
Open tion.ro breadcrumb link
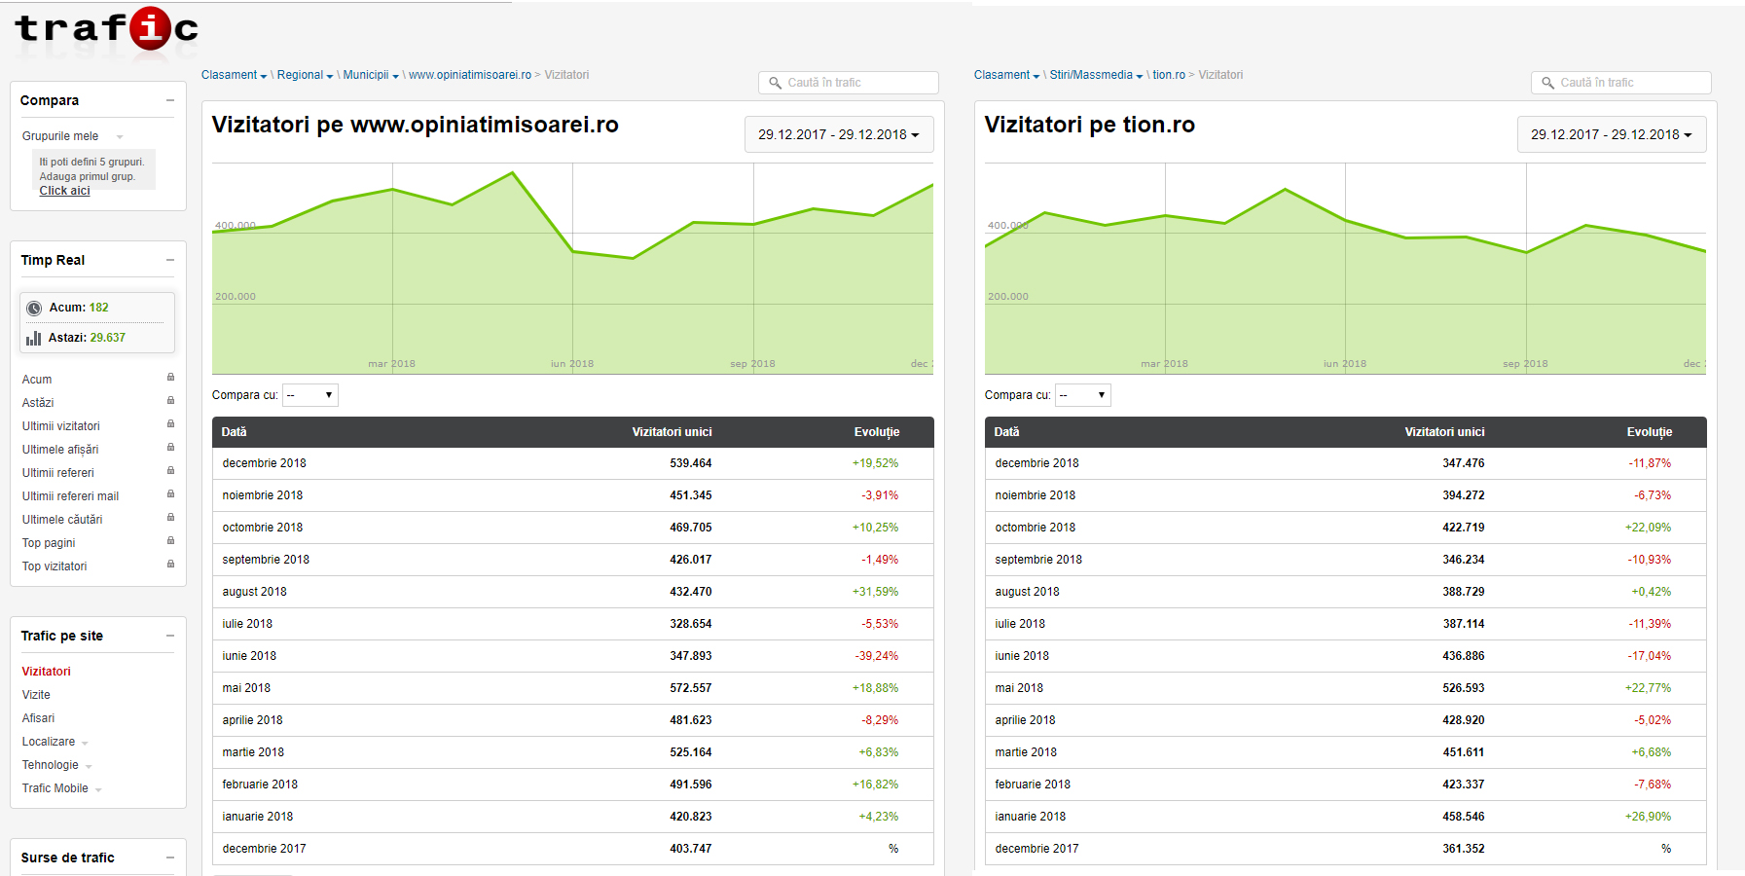click(x=1169, y=75)
